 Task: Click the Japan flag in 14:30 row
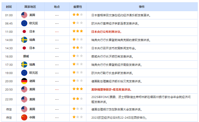pos(24,48)
